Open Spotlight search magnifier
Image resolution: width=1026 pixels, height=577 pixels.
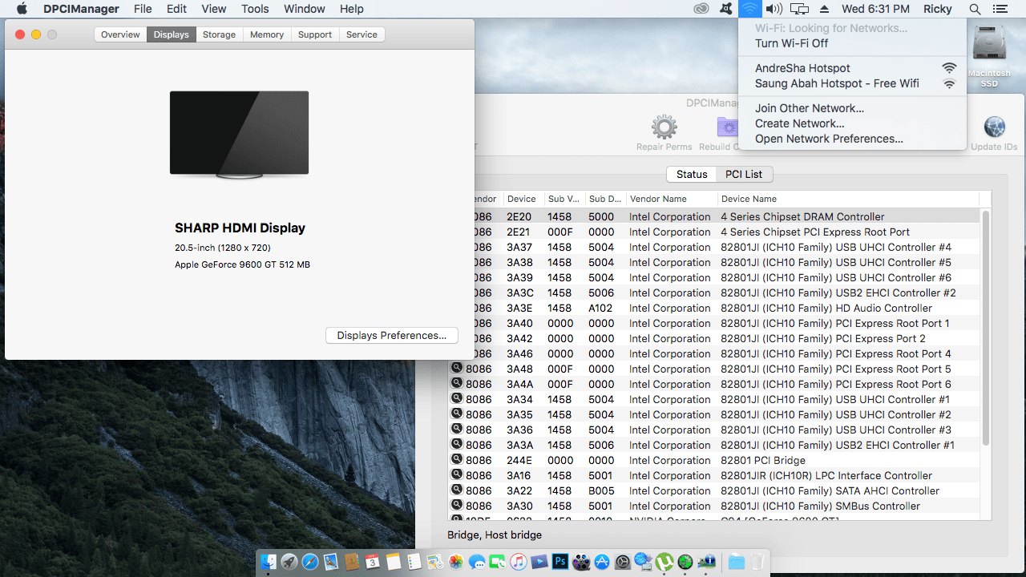975,9
